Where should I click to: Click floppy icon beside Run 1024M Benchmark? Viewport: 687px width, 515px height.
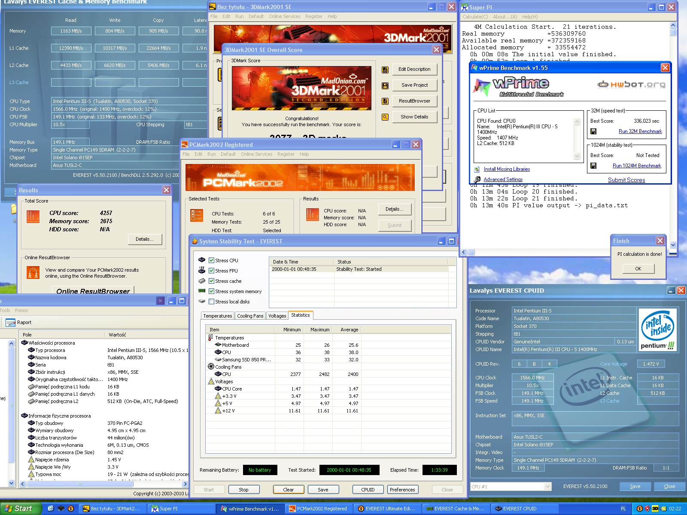[x=593, y=166]
